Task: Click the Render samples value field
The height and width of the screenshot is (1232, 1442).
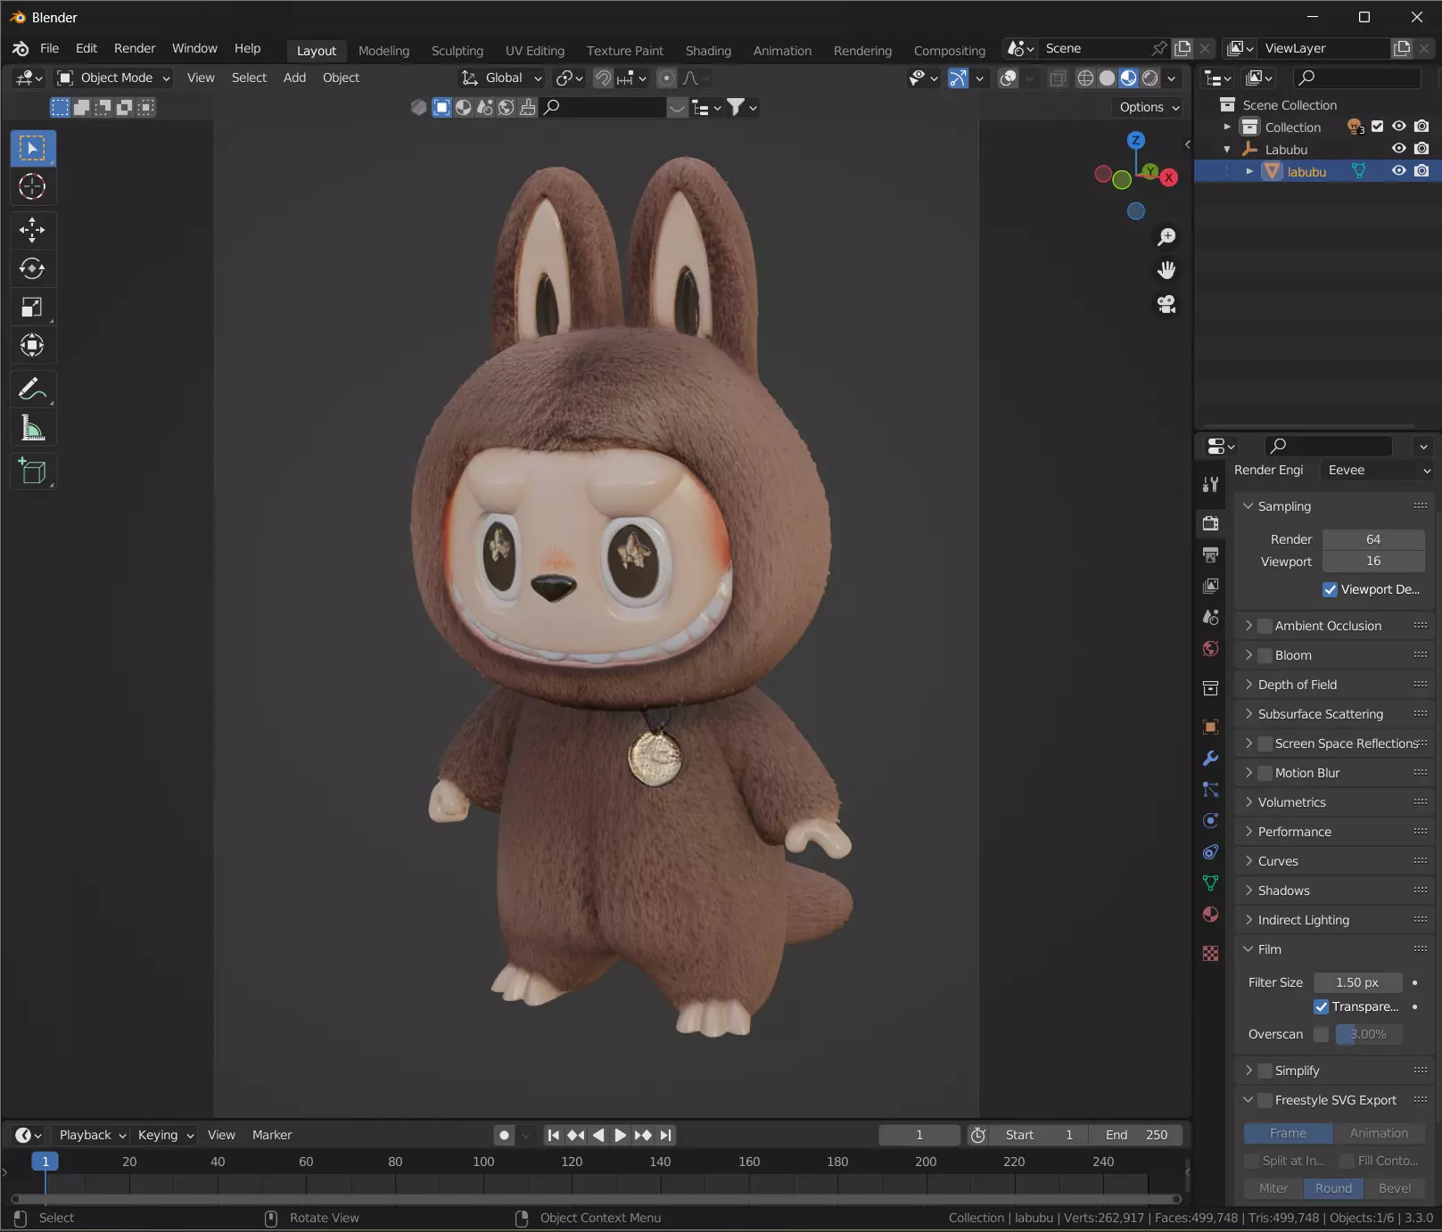Action: click(x=1373, y=539)
